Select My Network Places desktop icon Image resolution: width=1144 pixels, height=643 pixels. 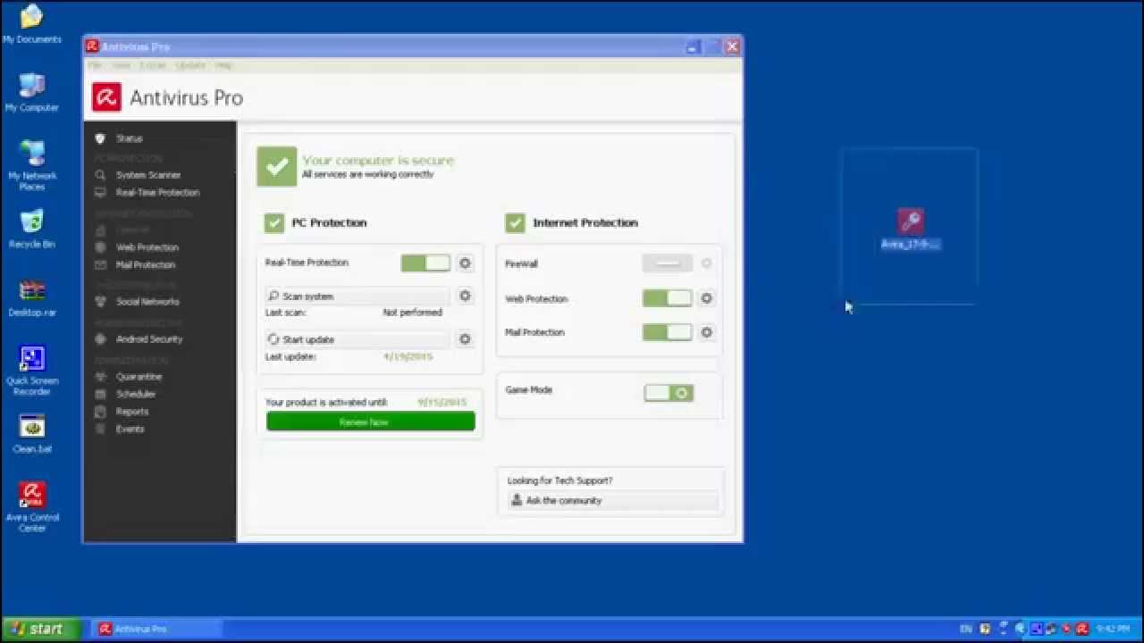32,165
